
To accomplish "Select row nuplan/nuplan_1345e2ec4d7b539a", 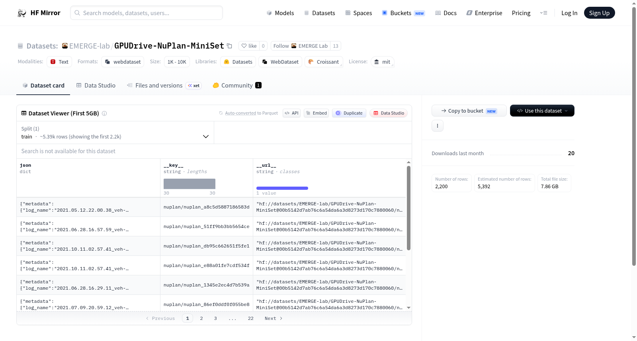I will [211, 285].
